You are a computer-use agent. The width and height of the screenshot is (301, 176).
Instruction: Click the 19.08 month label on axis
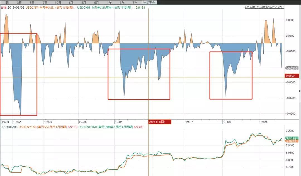(227, 122)
